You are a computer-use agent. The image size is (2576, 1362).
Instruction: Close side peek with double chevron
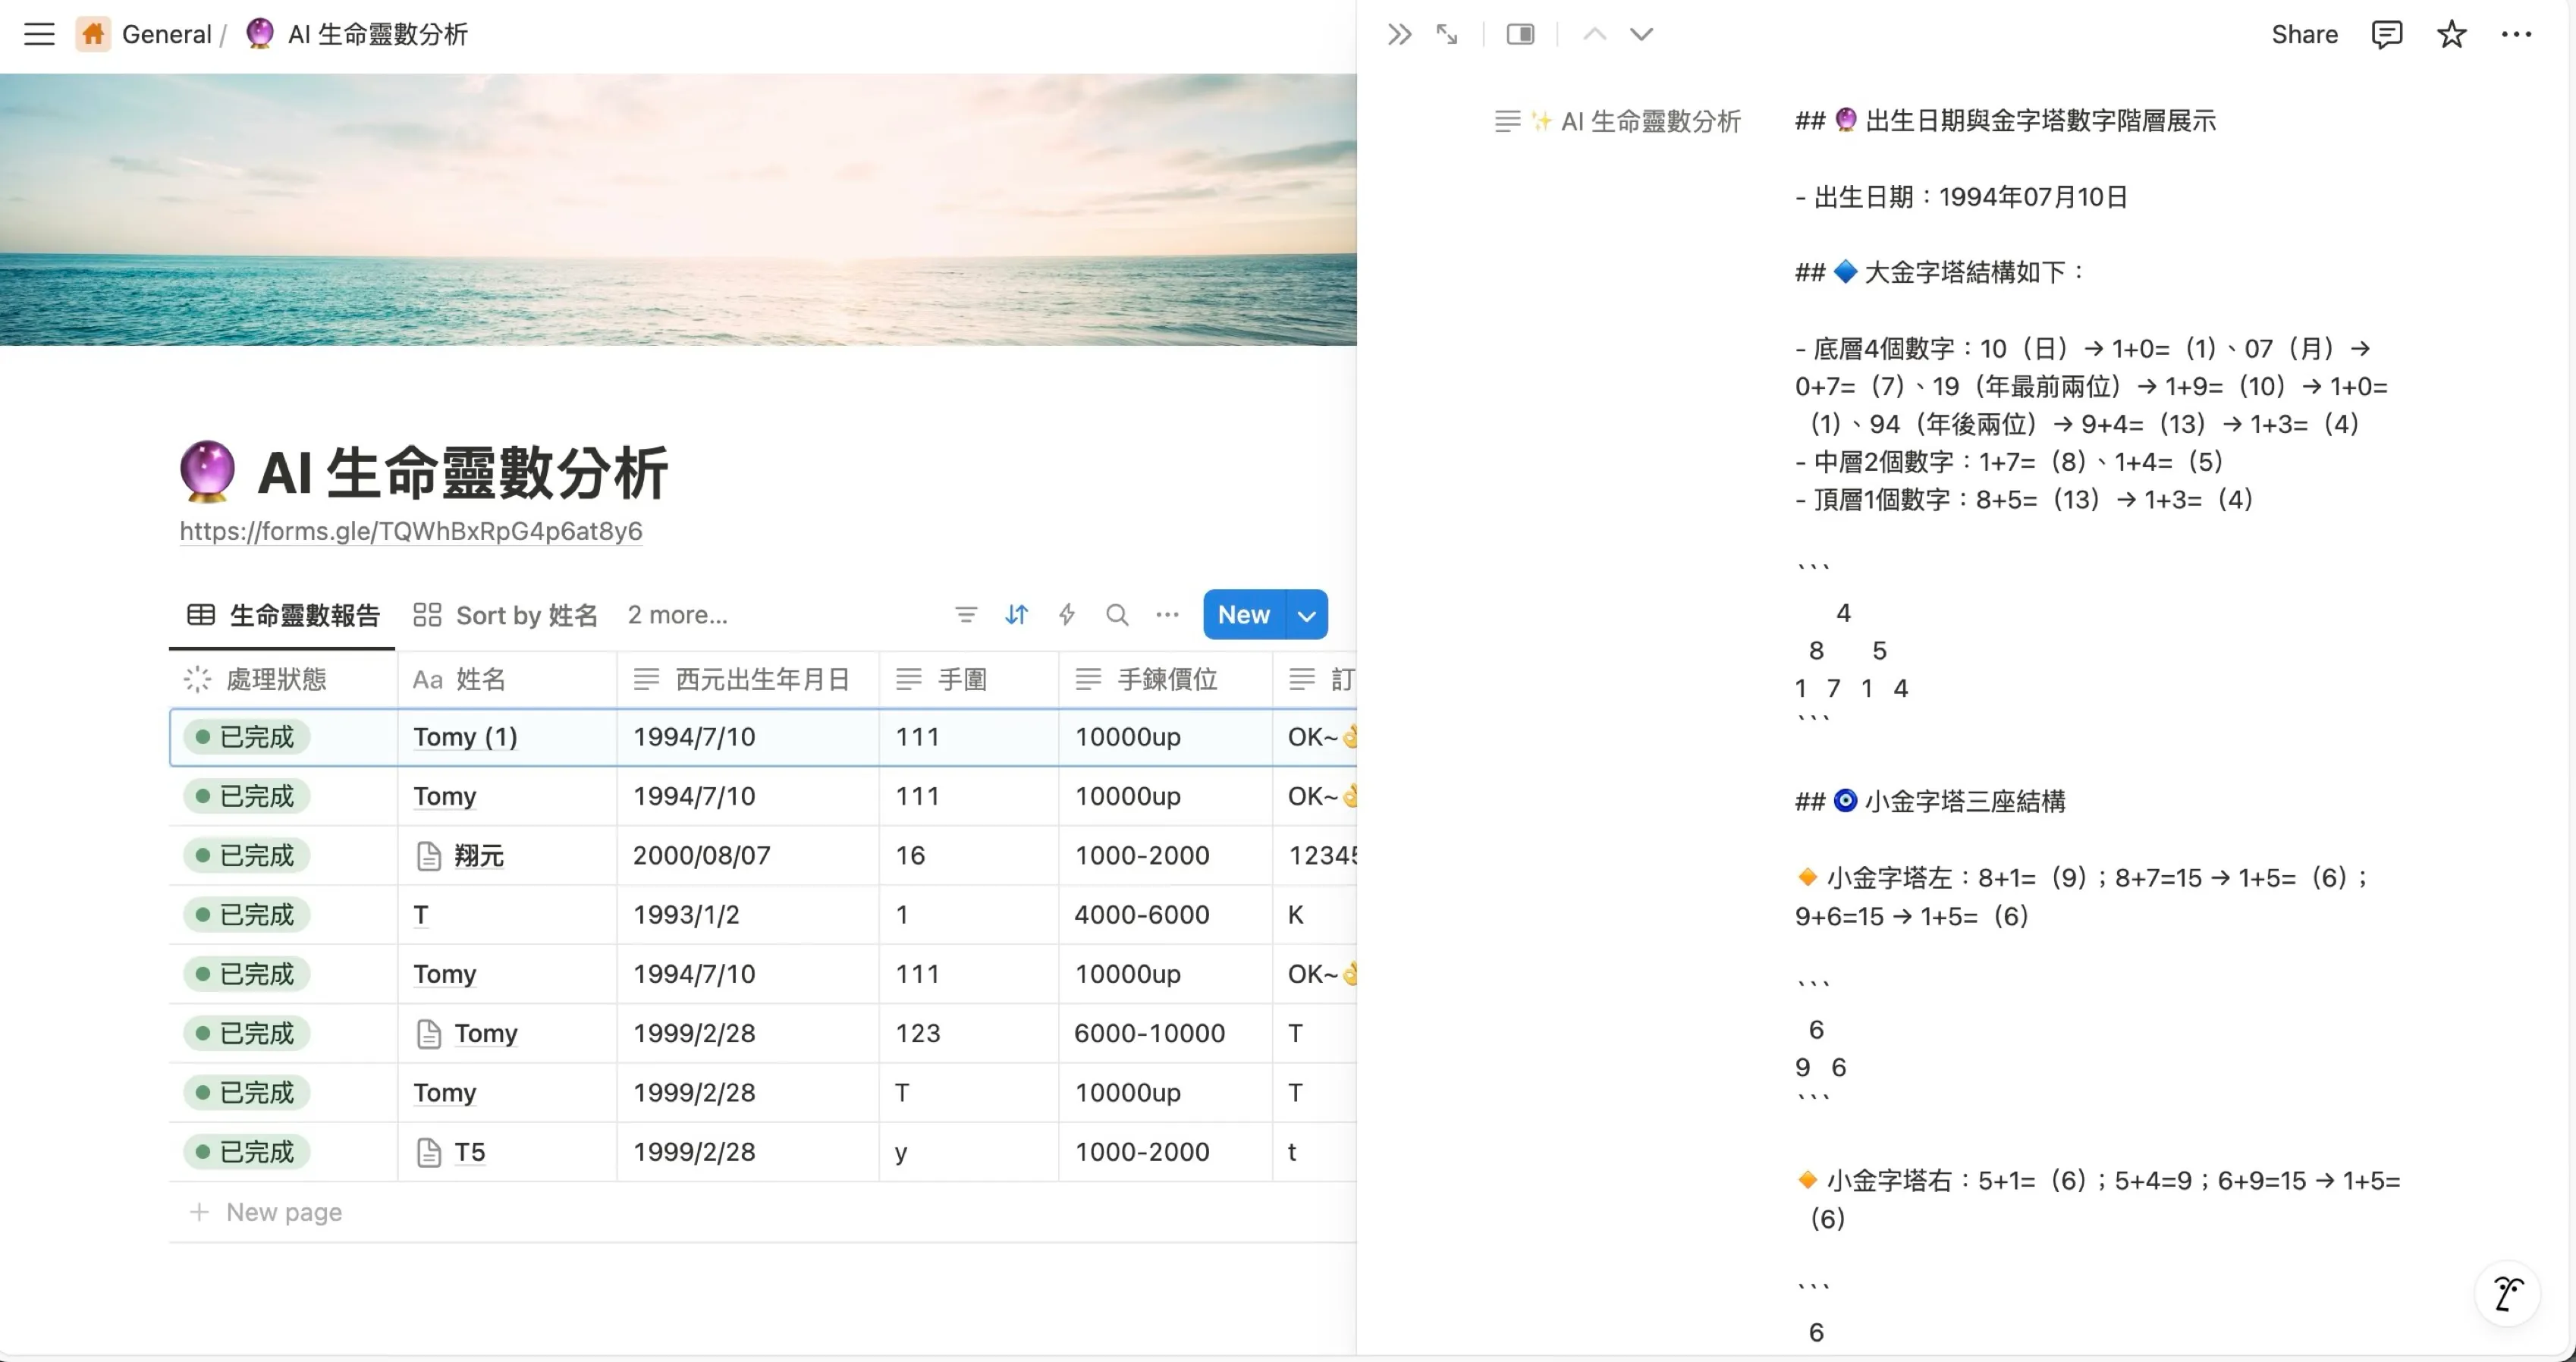click(1399, 35)
